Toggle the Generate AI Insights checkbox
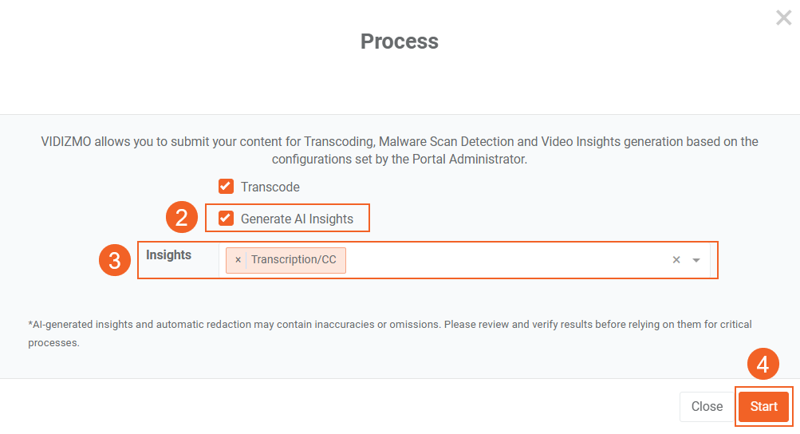The width and height of the screenshot is (800, 434). (227, 219)
